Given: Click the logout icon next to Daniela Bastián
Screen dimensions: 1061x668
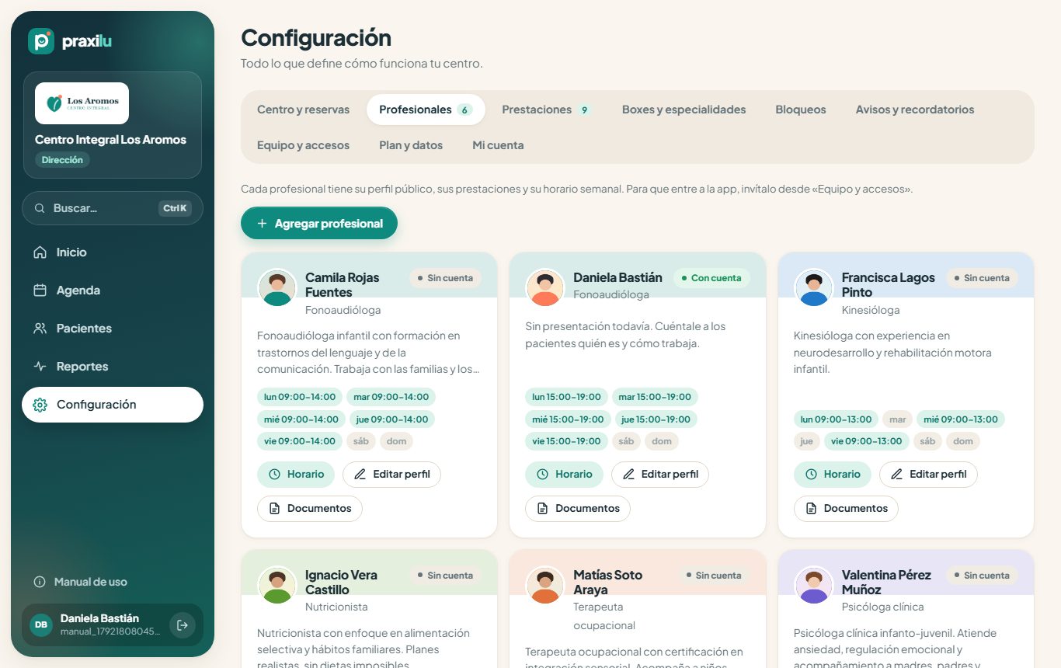Looking at the screenshot, I should pos(183,625).
